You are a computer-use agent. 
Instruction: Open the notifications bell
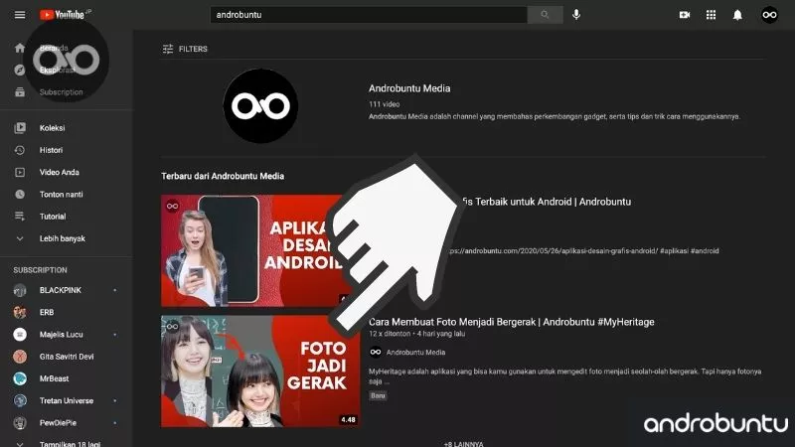[x=737, y=15]
